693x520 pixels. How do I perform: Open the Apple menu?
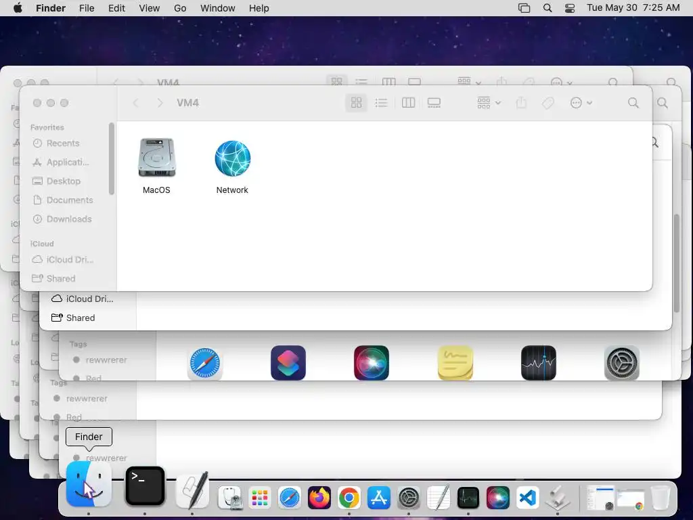pos(18,8)
